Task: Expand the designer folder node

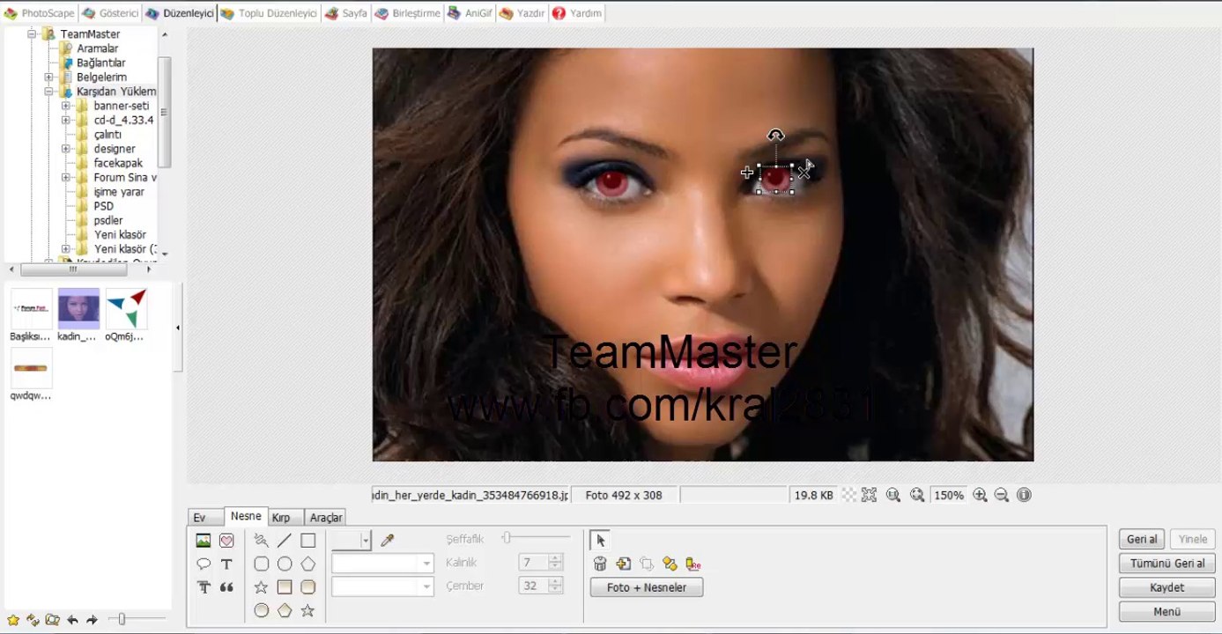Action: [x=65, y=149]
